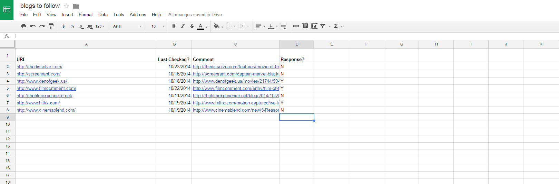559x184 pixels.
Task: Open the View menu
Action: (x=51, y=14)
